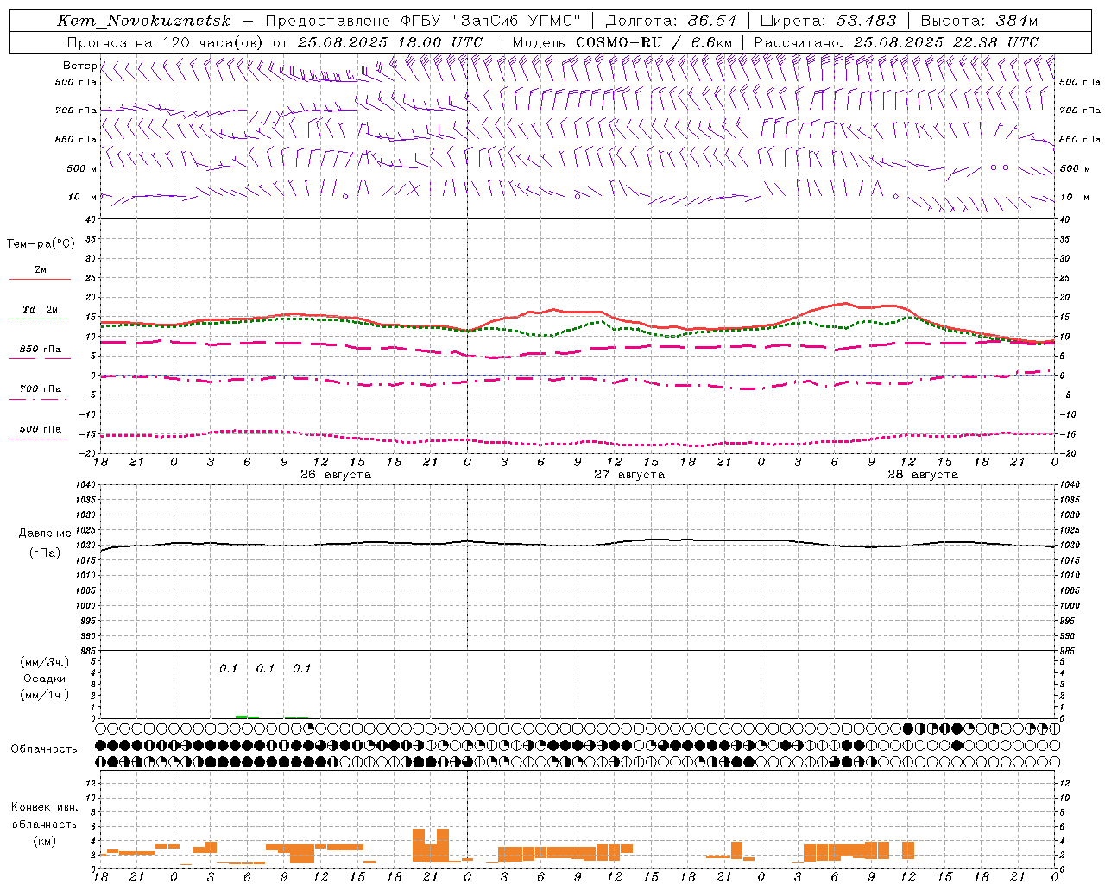Click the 'Модель COSMO-RU / 6.6км' text
Viewport: 1105px width, 884px height.
click(622, 42)
